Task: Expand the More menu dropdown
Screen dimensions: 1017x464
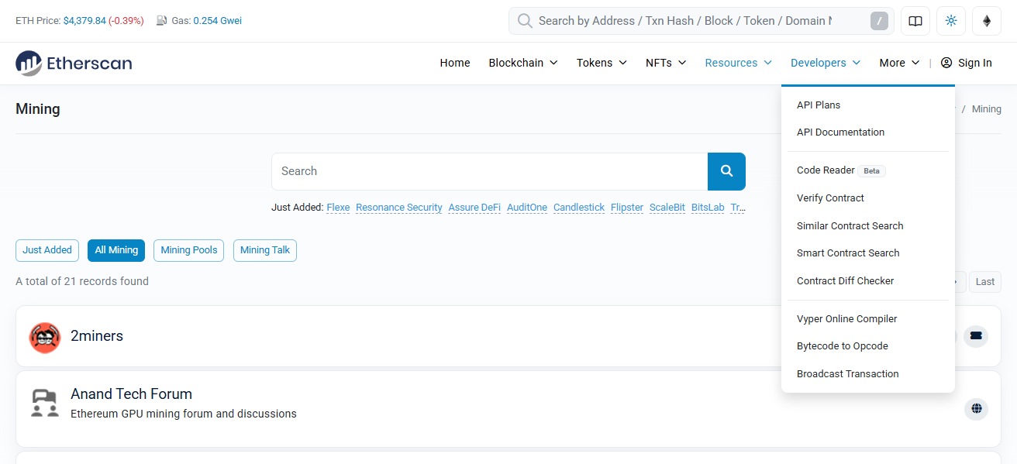Action: pyautogui.click(x=899, y=63)
